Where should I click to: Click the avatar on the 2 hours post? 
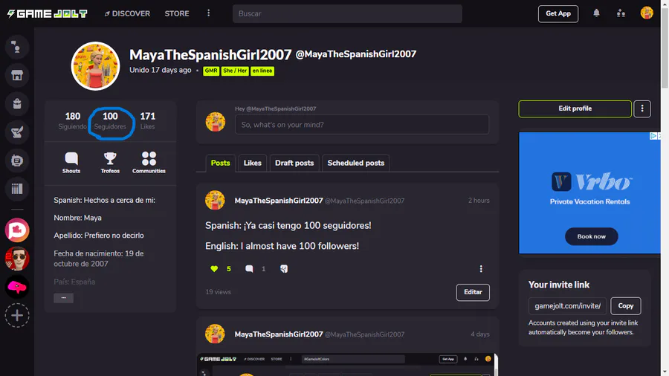pyautogui.click(x=215, y=201)
